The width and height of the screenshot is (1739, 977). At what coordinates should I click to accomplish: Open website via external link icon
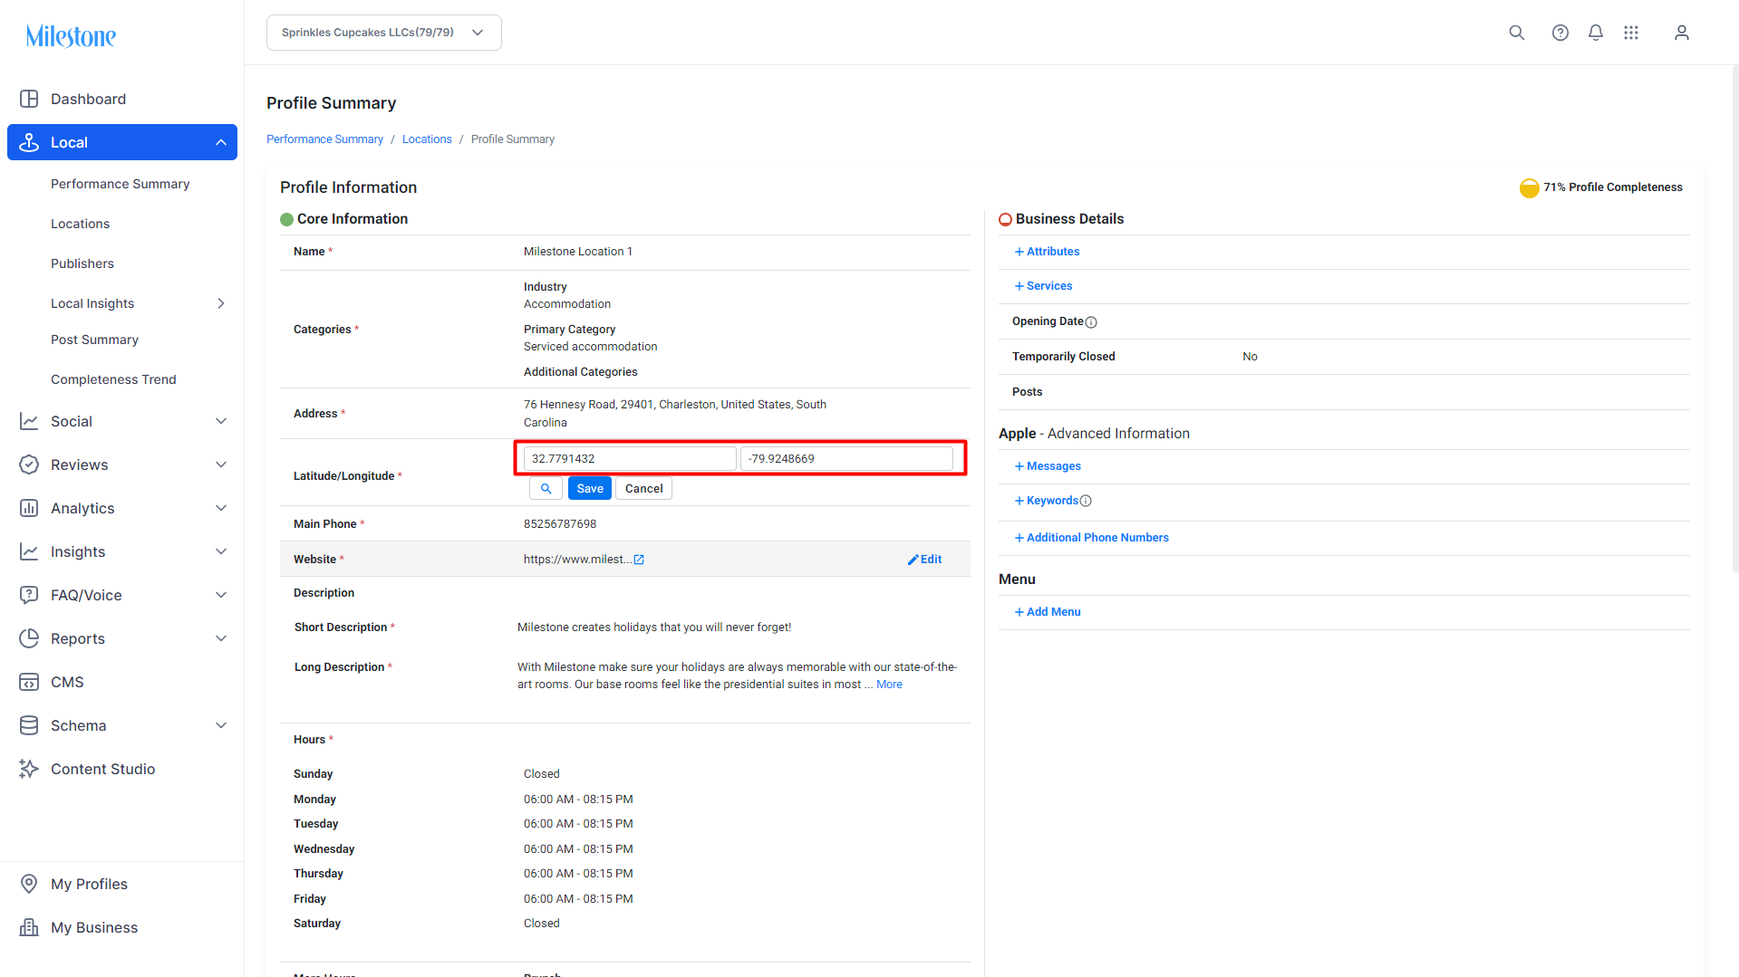pyautogui.click(x=639, y=560)
